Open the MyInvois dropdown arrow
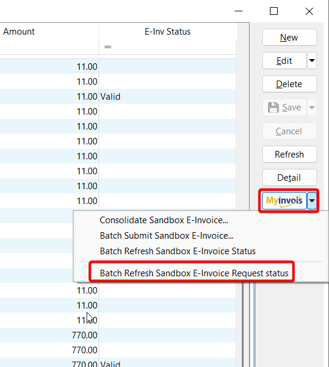The image size is (329, 367). coord(312,201)
